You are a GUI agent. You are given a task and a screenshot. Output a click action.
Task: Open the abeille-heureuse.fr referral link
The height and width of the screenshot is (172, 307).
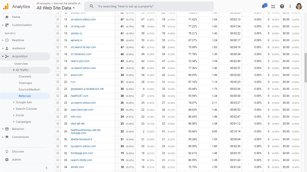pos(82,139)
